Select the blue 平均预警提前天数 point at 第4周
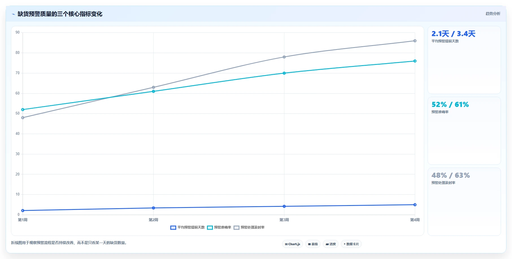Viewport: 512px width, 259px height. coord(415,205)
